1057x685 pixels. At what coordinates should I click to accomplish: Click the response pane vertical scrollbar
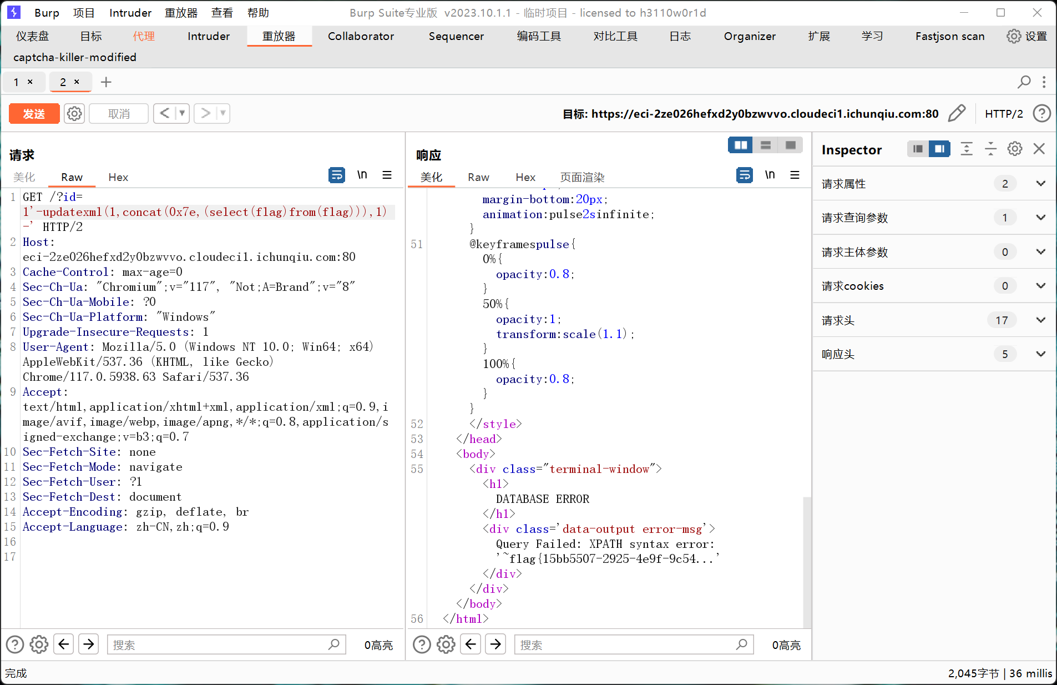click(x=807, y=562)
